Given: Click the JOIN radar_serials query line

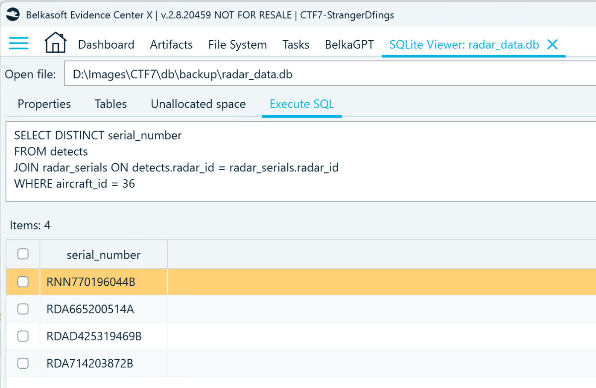Looking at the screenshot, I should (x=176, y=168).
